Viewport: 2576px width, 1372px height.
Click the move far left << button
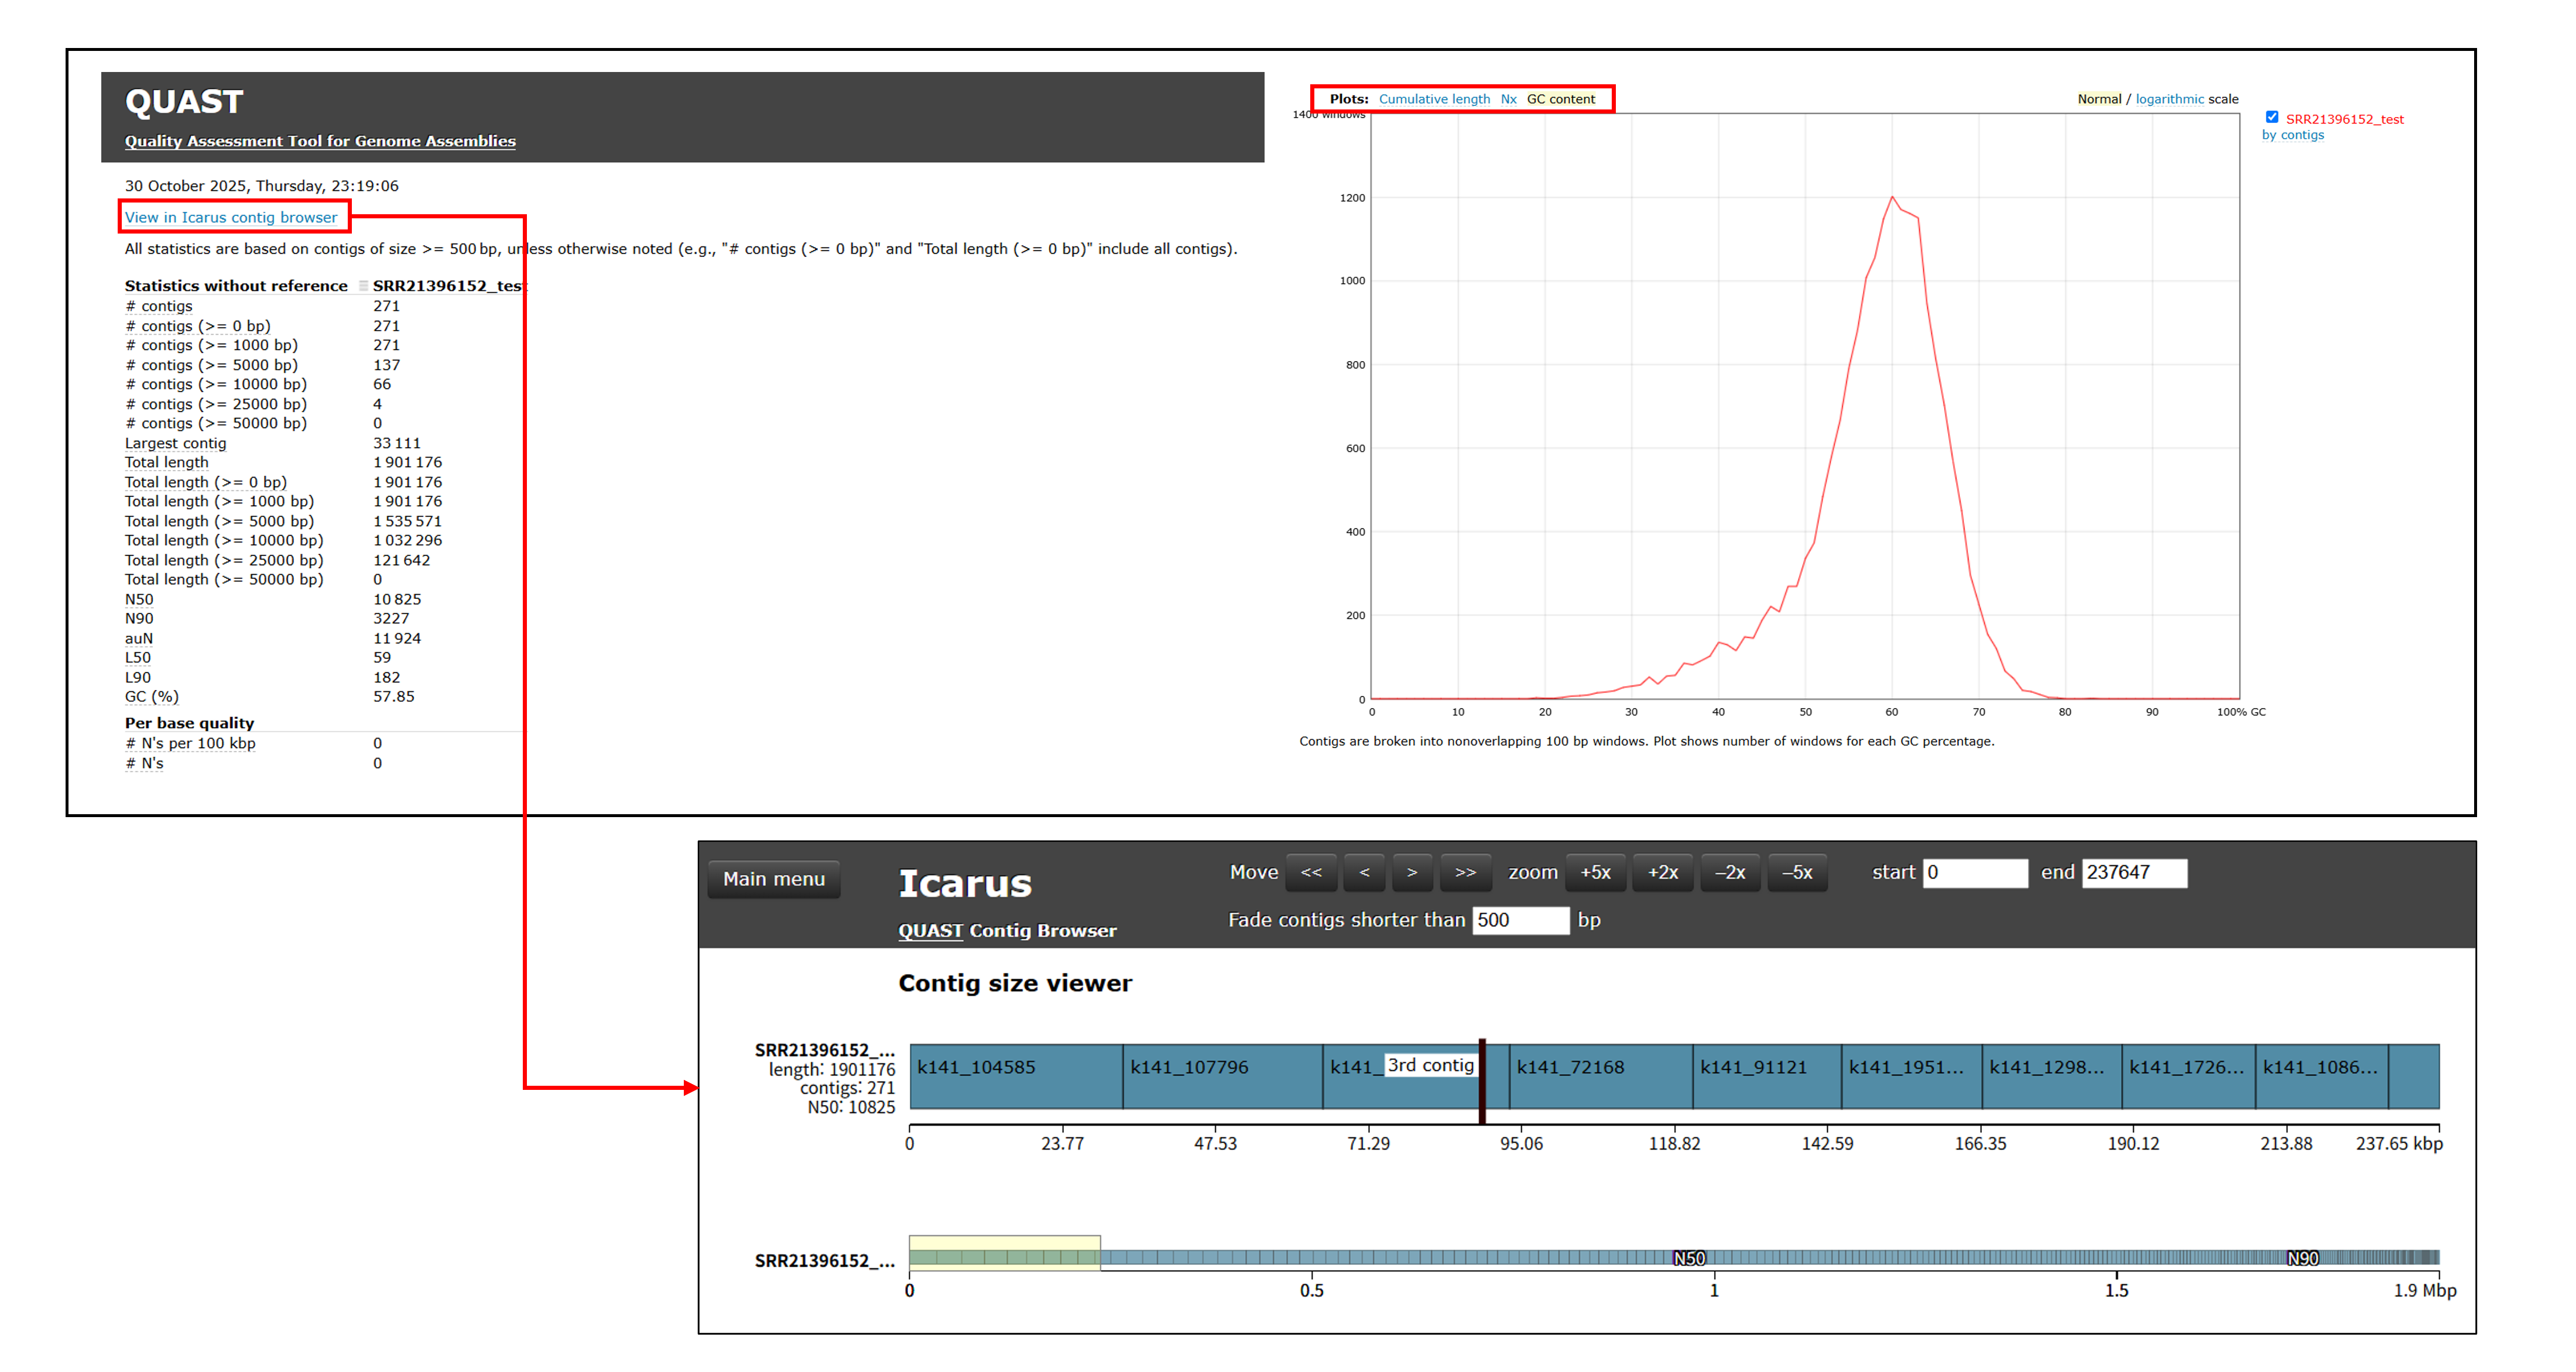click(1310, 872)
